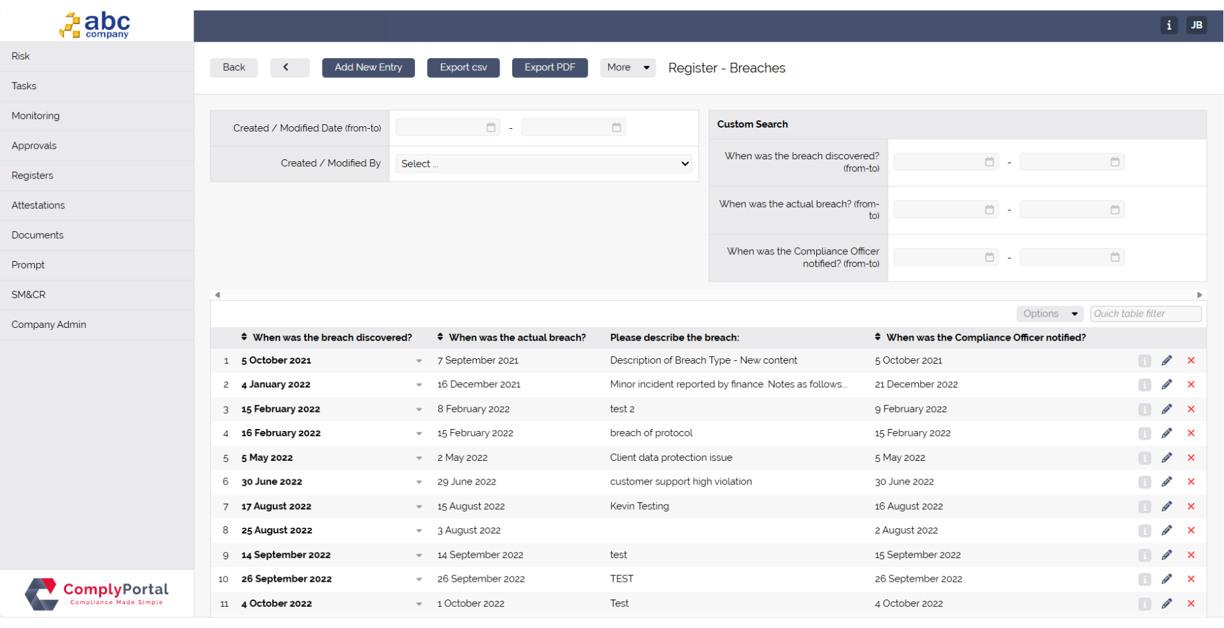Viewport: 1224px width, 628px height.
Task: Edit the 5 October 2021 breach entry
Action: coord(1167,360)
